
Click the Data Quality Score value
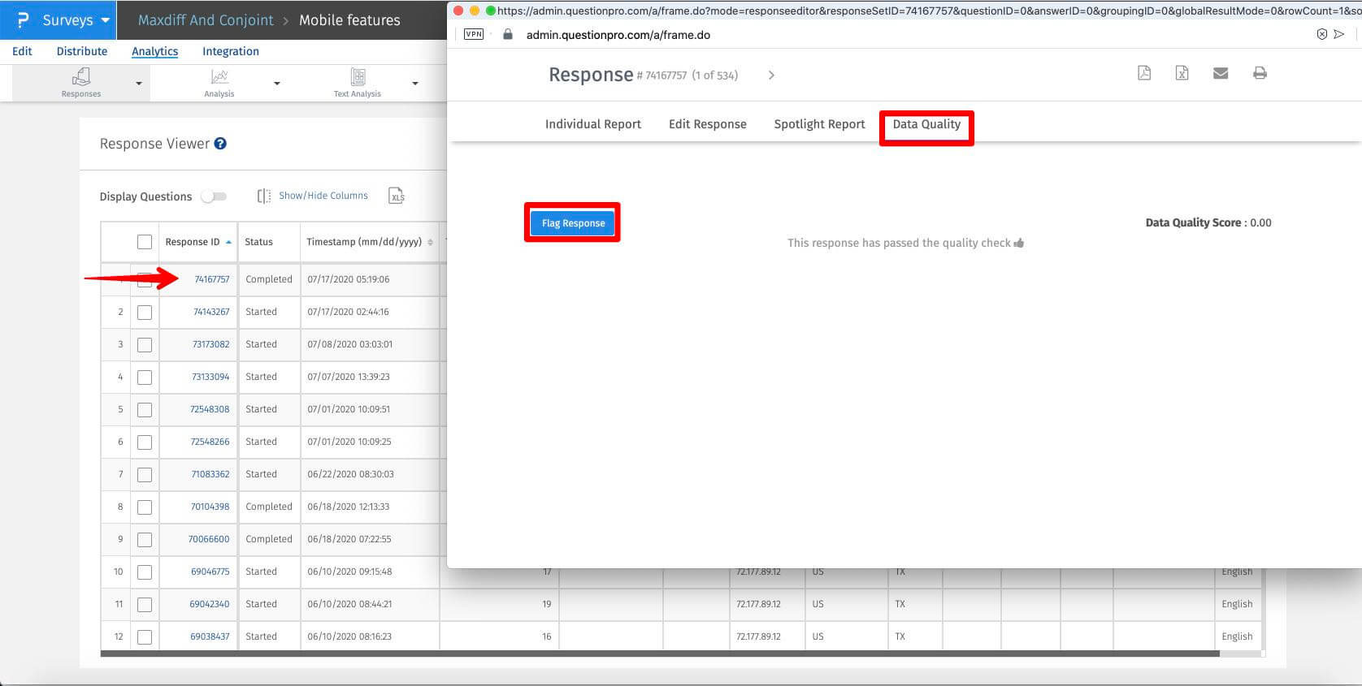click(x=1260, y=222)
